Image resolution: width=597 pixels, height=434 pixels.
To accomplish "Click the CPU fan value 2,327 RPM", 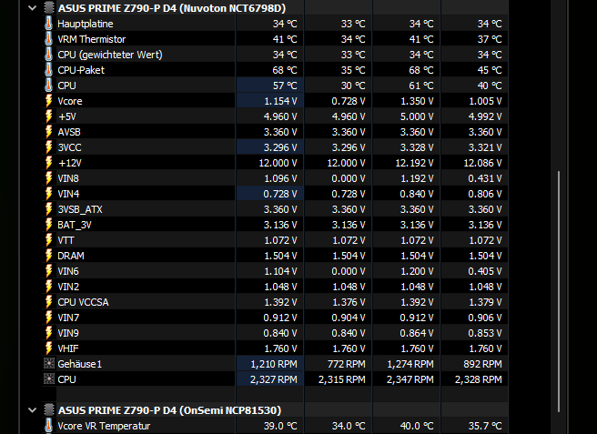I will tap(274, 379).
